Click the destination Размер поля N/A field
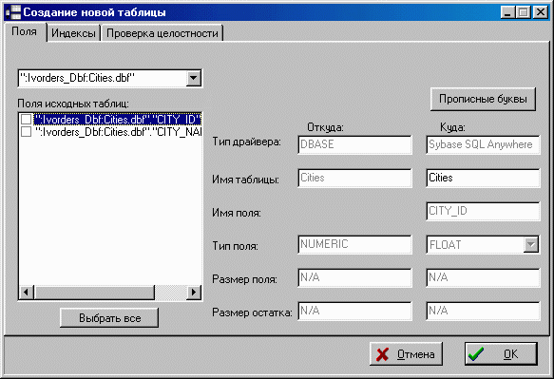The image size is (554, 379). (x=483, y=277)
